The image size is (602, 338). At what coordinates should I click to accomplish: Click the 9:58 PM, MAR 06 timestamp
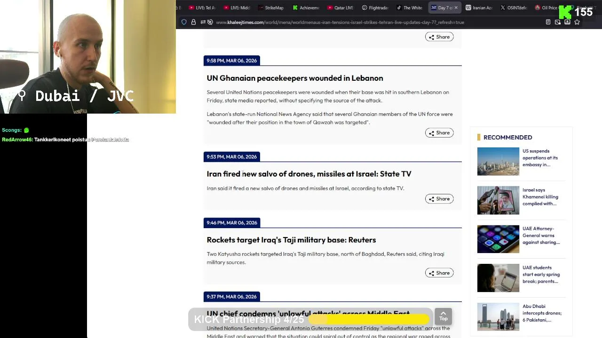(232, 61)
